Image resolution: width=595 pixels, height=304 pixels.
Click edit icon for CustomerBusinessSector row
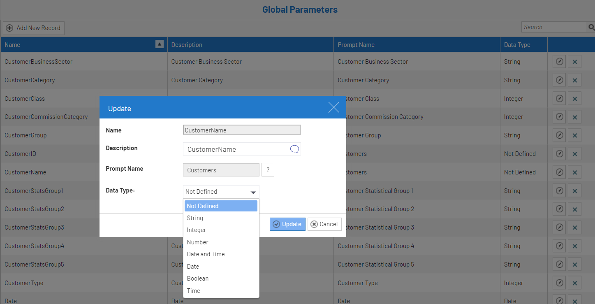tap(559, 62)
